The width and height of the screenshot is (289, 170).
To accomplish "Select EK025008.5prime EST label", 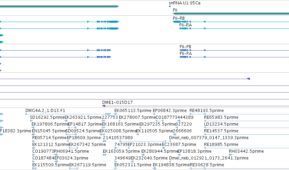I will [x=118, y=131].
